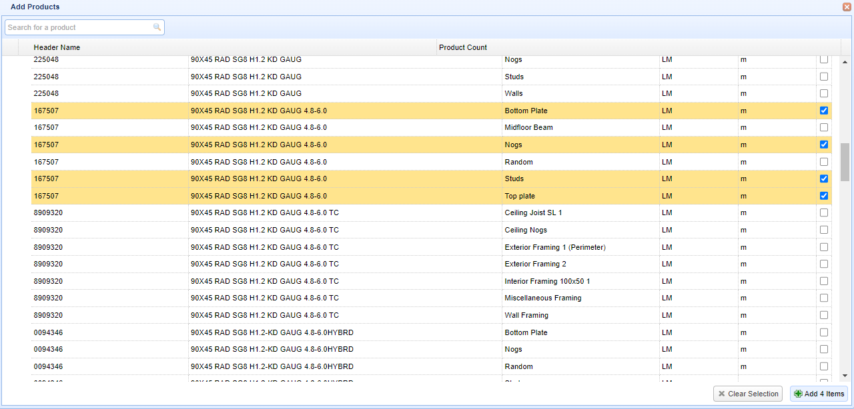Check the 167507 Random row checkbox
Image resolution: width=854 pixels, height=409 pixels.
[824, 162]
